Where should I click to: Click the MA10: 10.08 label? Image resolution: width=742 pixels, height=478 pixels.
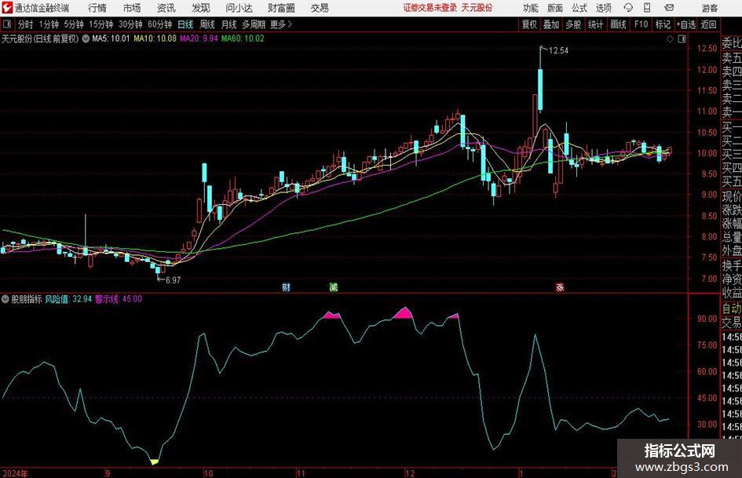pos(155,38)
